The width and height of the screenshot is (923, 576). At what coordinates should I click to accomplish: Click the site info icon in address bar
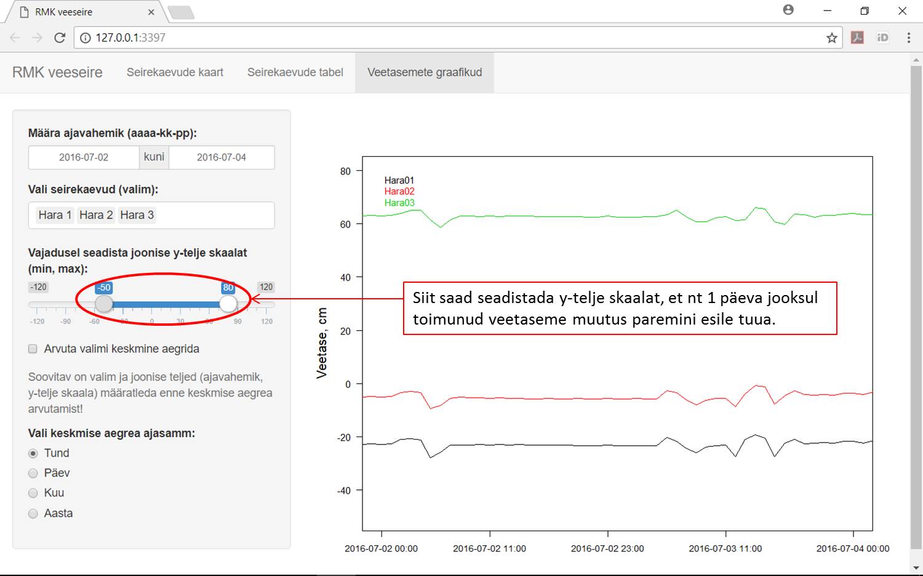tap(86, 37)
